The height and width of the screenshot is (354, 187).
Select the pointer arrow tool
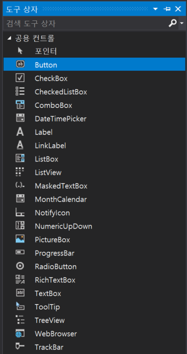tap(20, 51)
